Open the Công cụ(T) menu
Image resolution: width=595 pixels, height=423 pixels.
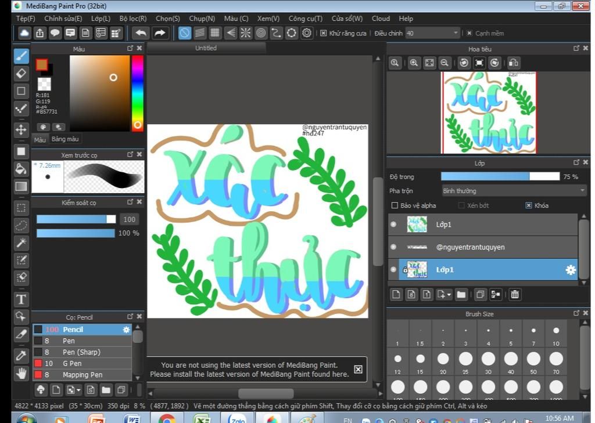point(305,19)
